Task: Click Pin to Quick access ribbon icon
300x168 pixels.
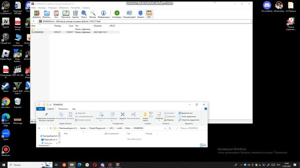Action: (x=46, y=117)
